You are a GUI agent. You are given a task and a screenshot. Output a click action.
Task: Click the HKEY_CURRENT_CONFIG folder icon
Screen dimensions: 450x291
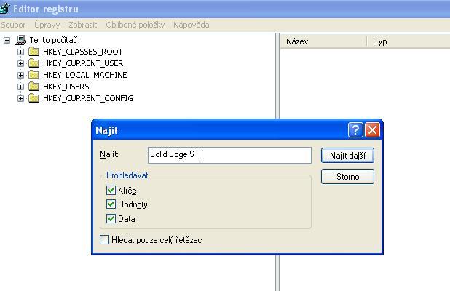point(34,98)
